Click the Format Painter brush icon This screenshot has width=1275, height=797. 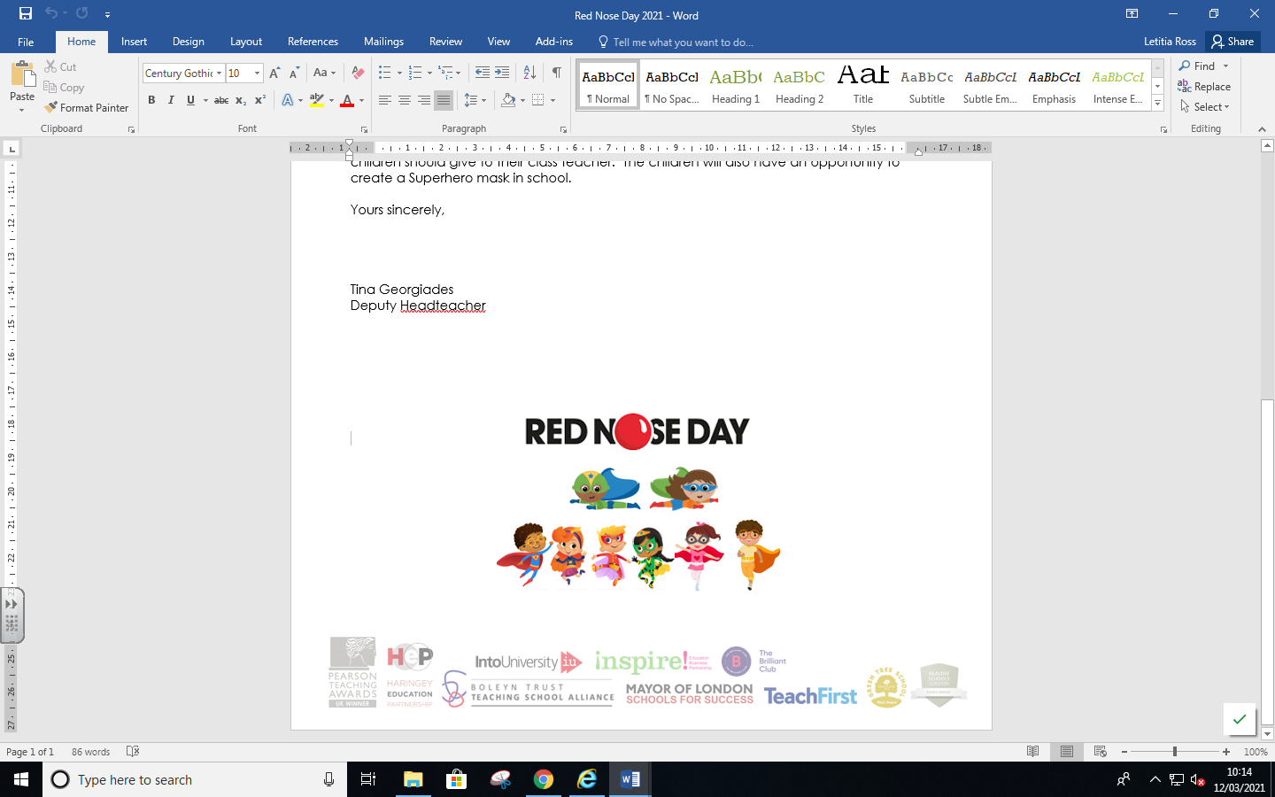51,107
